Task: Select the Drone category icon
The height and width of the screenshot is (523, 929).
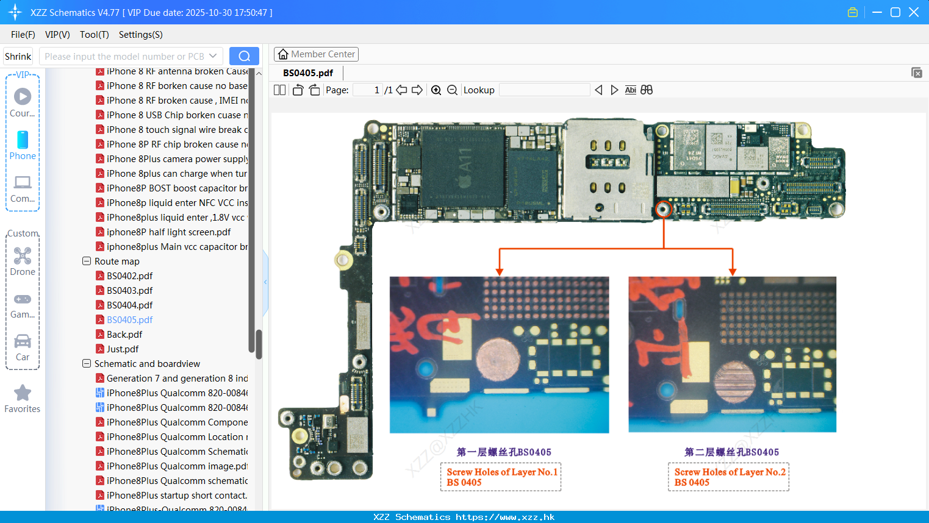Action: [x=23, y=261]
